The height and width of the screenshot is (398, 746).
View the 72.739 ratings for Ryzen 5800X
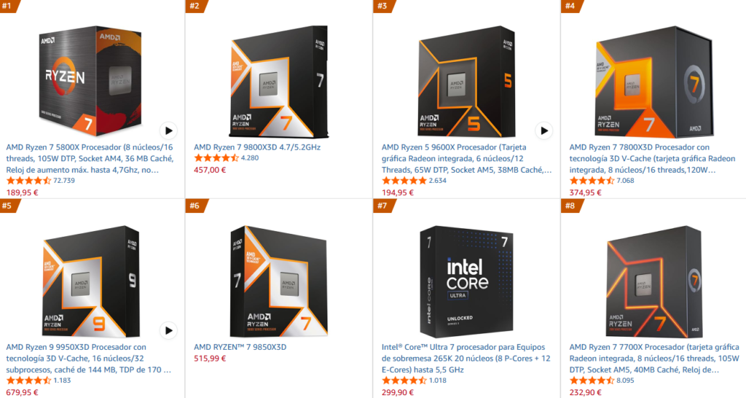[x=64, y=181]
